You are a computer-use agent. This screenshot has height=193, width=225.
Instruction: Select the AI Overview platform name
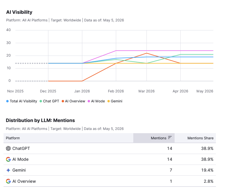pyautogui.click(x=24, y=181)
